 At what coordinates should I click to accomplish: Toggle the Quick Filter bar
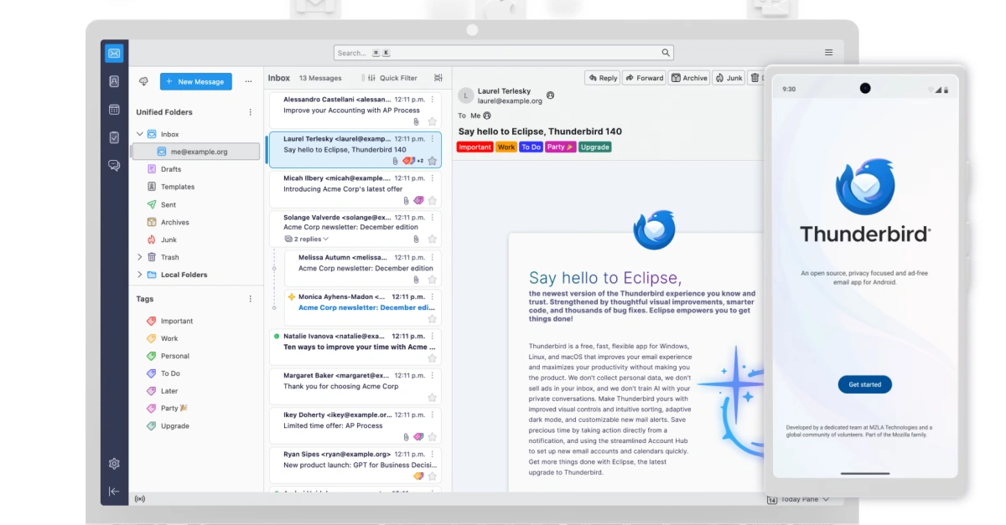point(392,78)
